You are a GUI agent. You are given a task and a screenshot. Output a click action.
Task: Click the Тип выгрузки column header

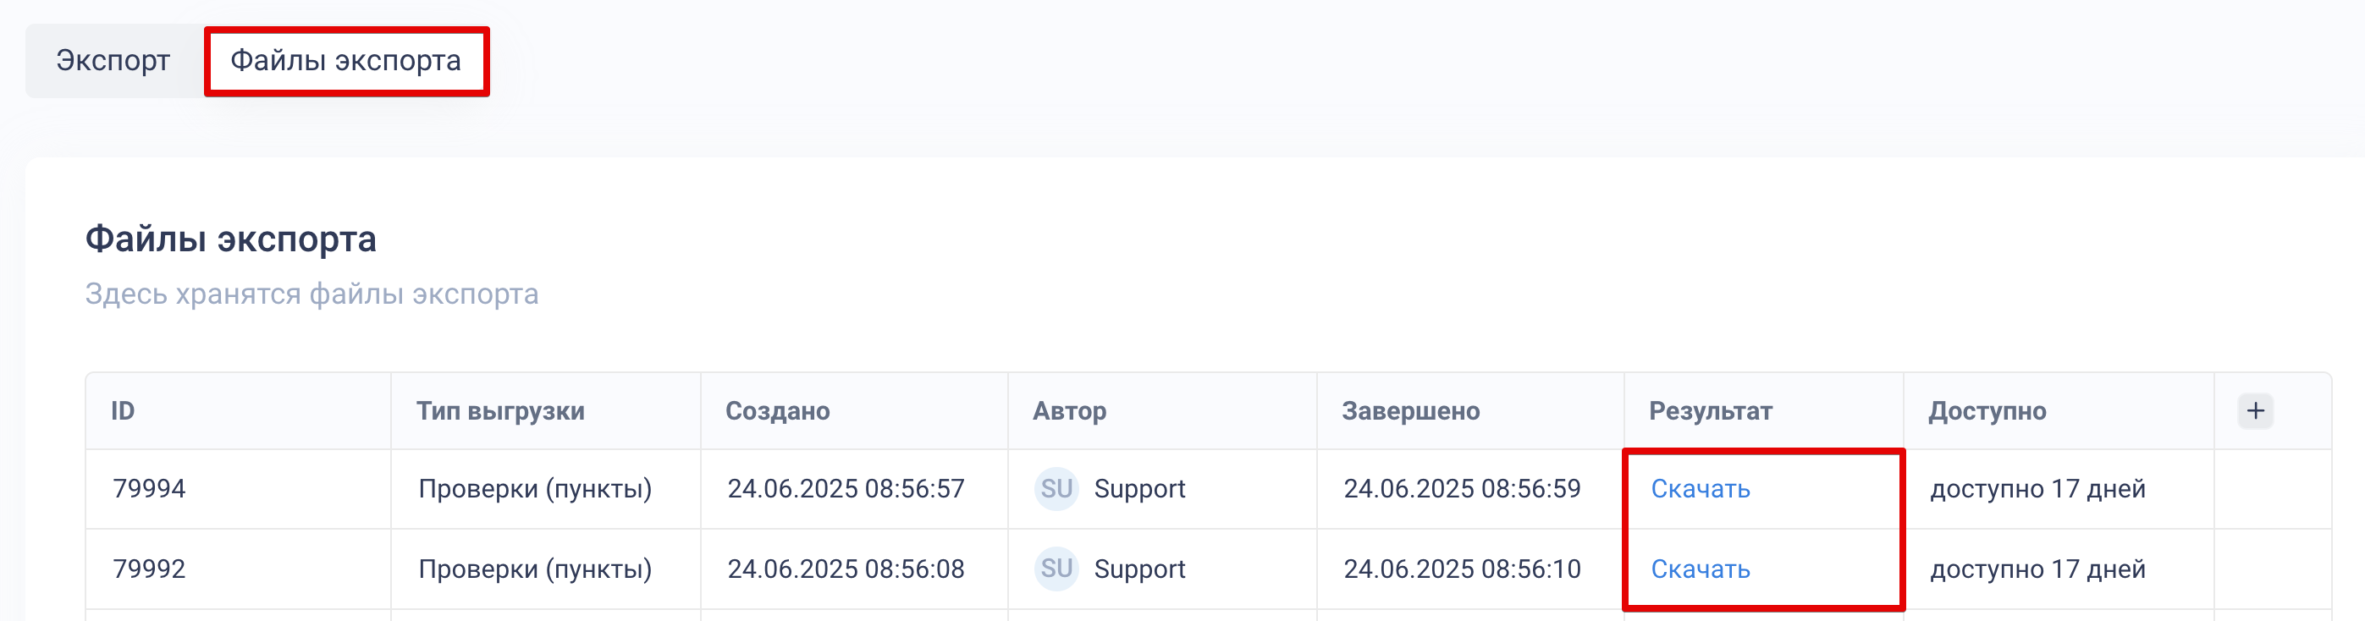[500, 411]
